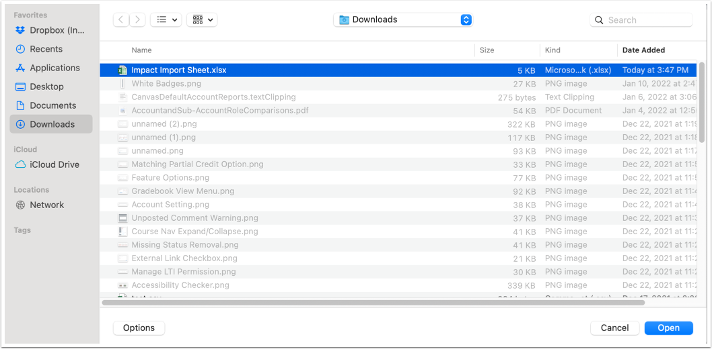Image resolution: width=712 pixels, height=349 pixels.
Task: Open Applications in the sidebar
Action: click(x=51, y=68)
